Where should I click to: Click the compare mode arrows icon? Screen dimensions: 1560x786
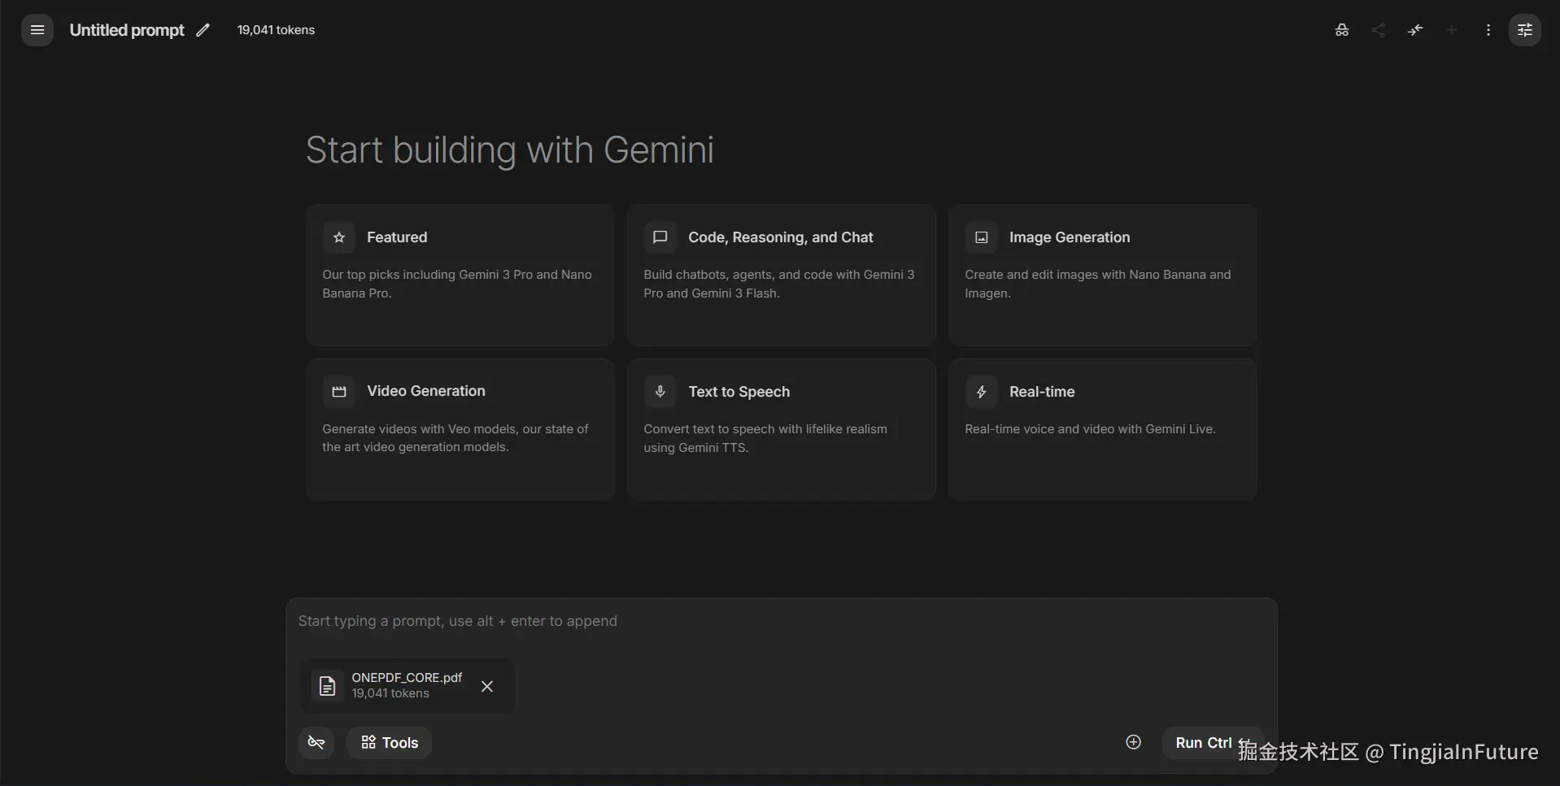tap(1415, 30)
